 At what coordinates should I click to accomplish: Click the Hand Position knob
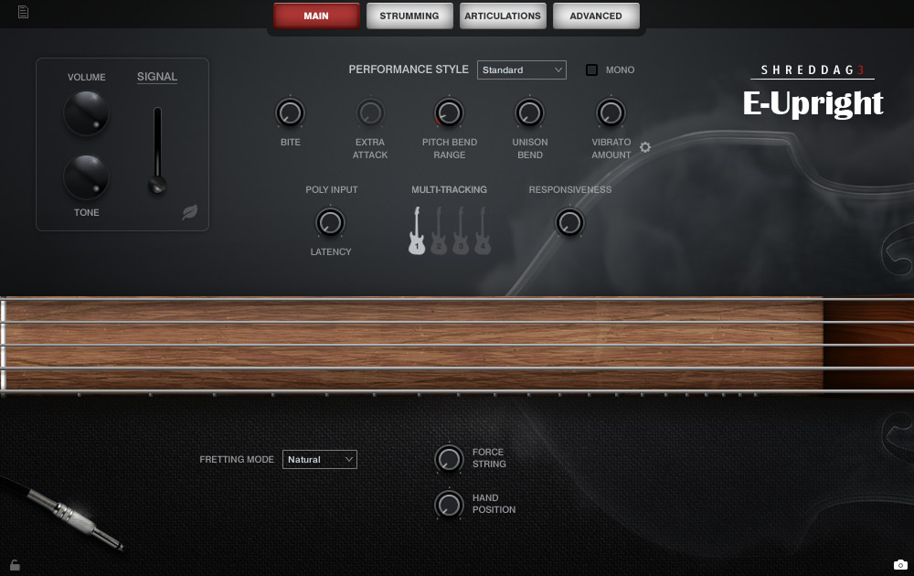(449, 505)
